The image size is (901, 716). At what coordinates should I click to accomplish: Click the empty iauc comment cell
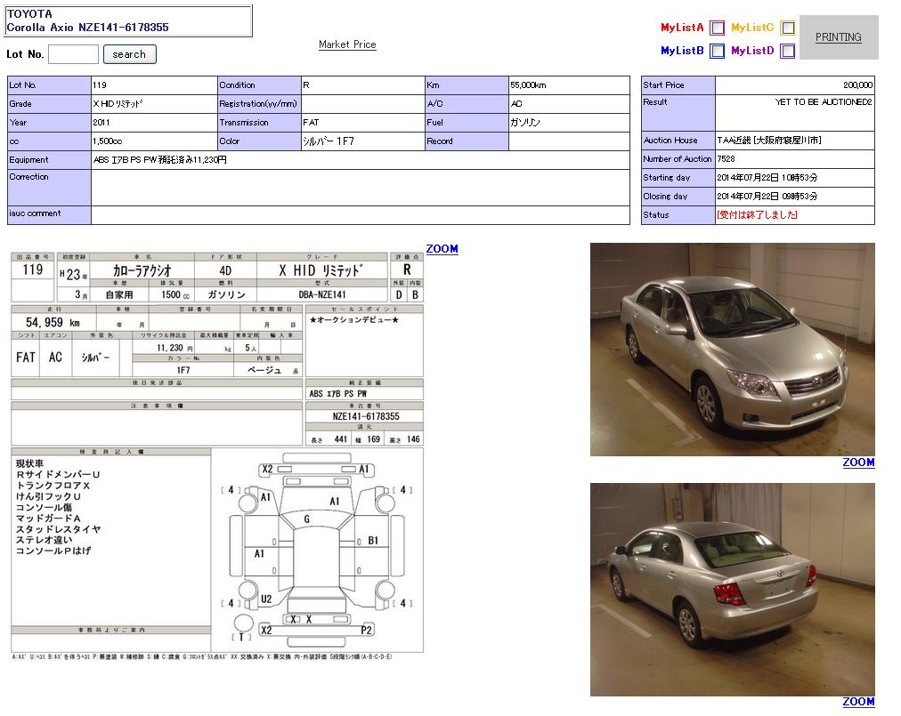pyautogui.click(x=360, y=215)
